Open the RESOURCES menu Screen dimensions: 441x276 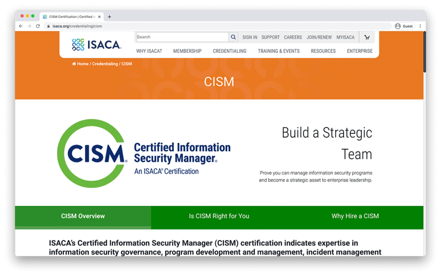click(323, 51)
